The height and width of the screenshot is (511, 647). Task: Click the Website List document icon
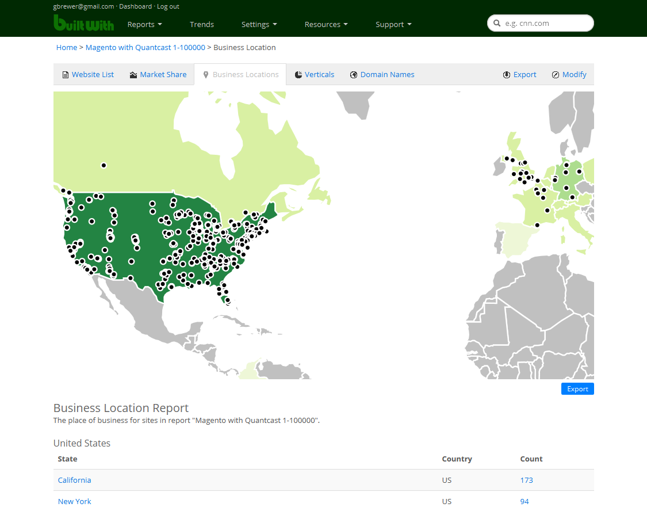click(x=65, y=75)
